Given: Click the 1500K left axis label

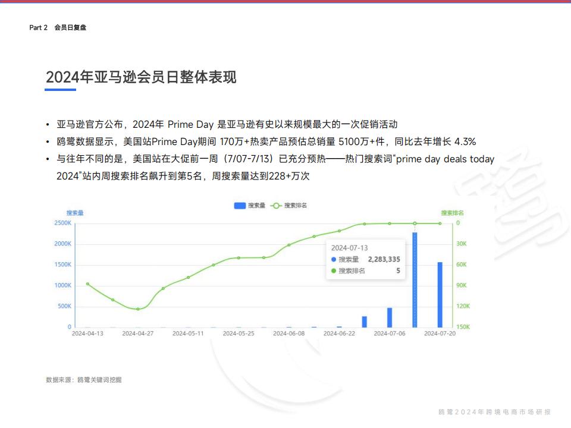Looking at the screenshot, I should coord(62,265).
